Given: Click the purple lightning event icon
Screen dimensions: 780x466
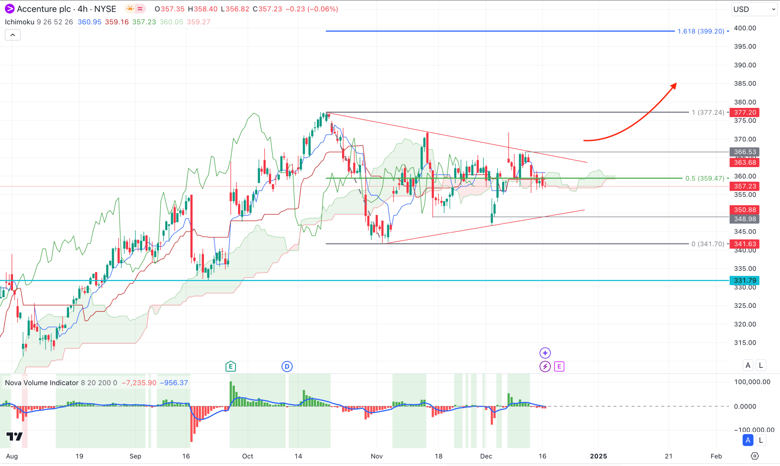Looking at the screenshot, I should click(x=545, y=366).
